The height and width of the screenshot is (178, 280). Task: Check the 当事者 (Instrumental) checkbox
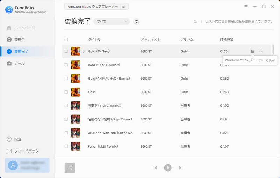[x=66, y=105]
